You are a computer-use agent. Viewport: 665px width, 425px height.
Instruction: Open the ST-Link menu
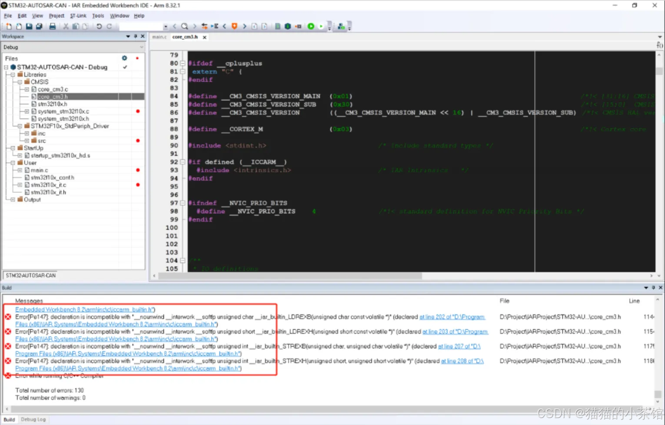tap(78, 16)
